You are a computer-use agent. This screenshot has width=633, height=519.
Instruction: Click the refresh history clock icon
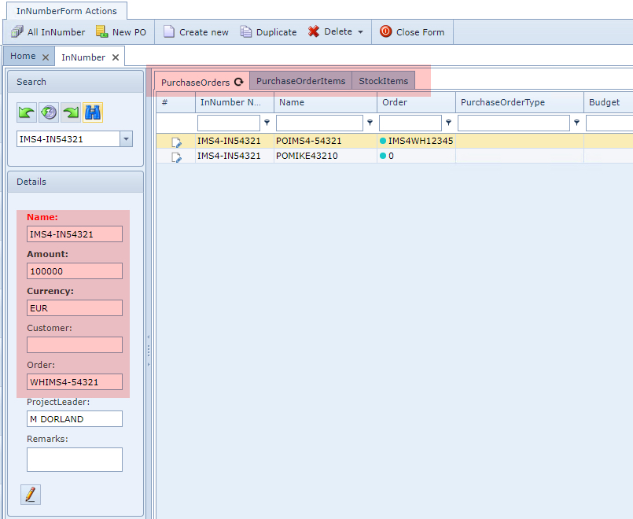click(49, 112)
